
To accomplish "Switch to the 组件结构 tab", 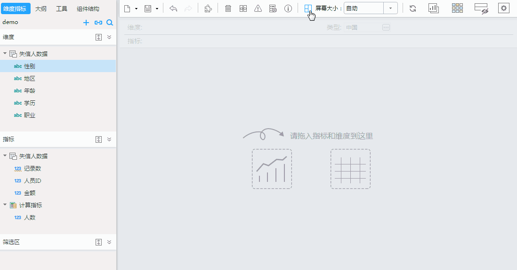I will pyautogui.click(x=88, y=8).
